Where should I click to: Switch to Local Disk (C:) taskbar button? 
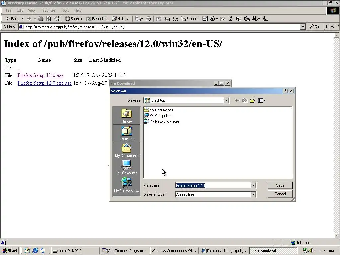[x=75, y=251]
